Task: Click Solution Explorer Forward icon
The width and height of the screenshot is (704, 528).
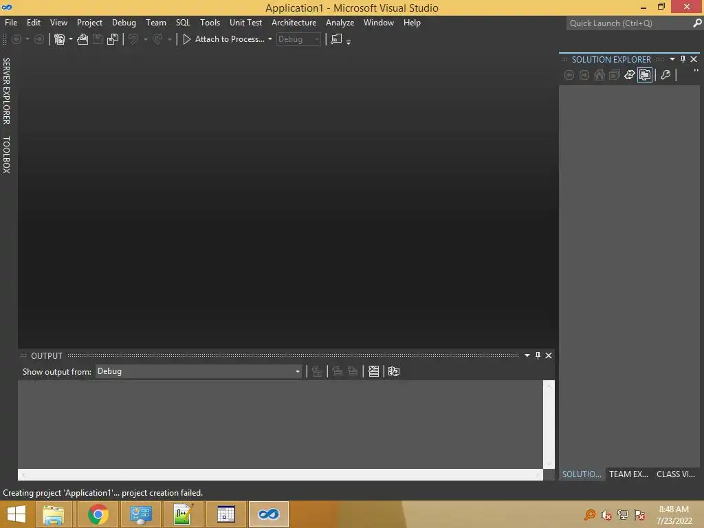Action: click(x=584, y=75)
